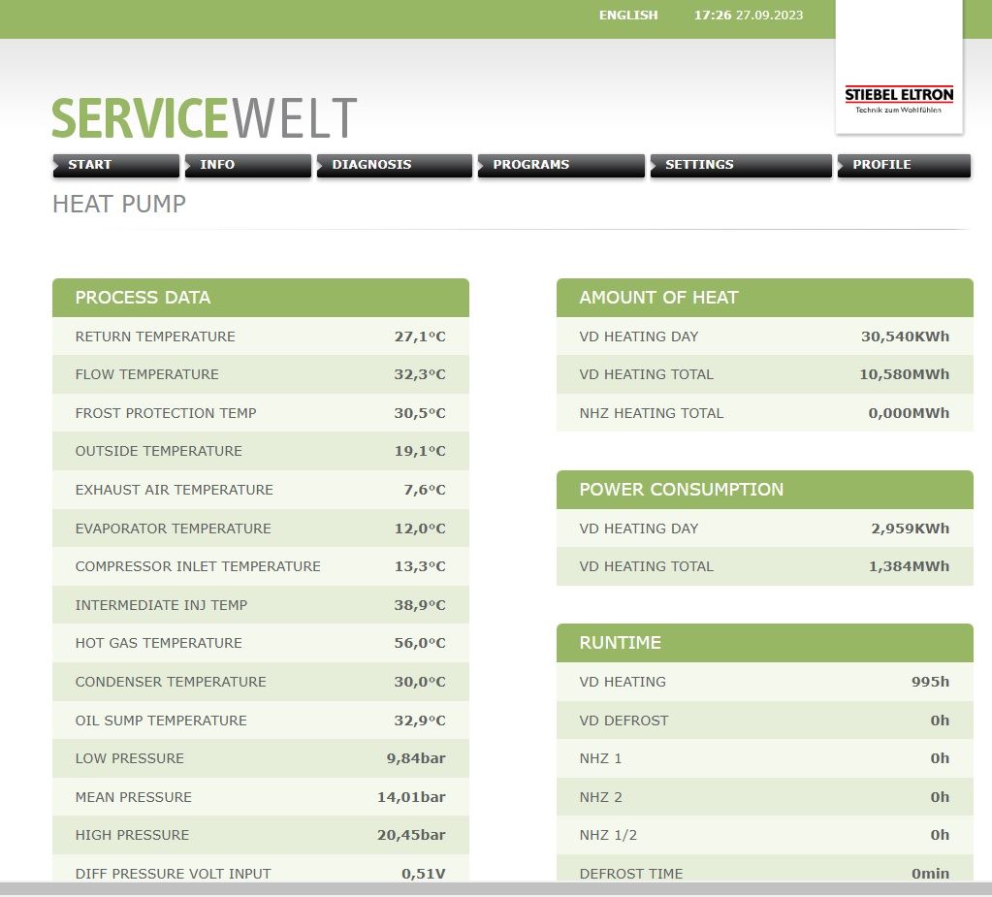Open the INFO menu
Screen dimensions: 992x897
point(248,165)
